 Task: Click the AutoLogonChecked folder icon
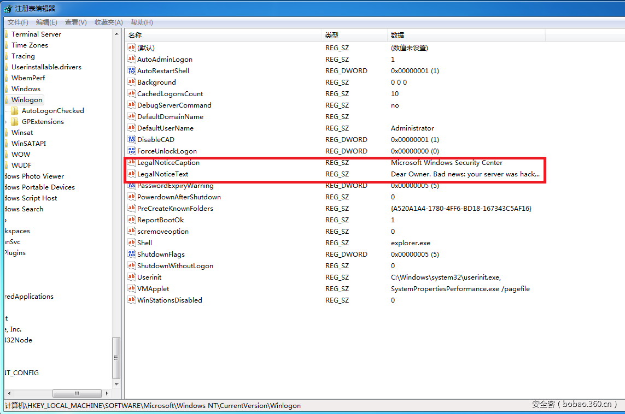pyautogui.click(x=15, y=111)
